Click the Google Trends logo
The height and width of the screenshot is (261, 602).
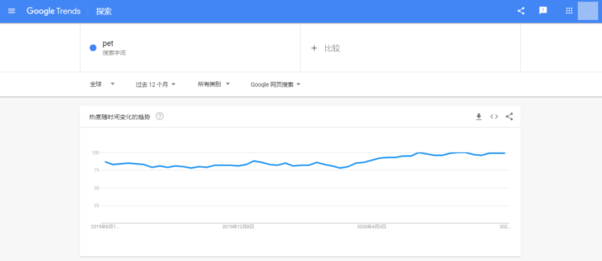pyautogui.click(x=54, y=11)
